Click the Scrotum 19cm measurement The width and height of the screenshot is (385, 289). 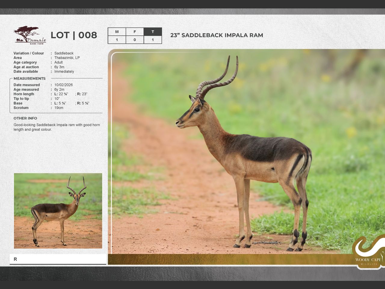(59, 108)
